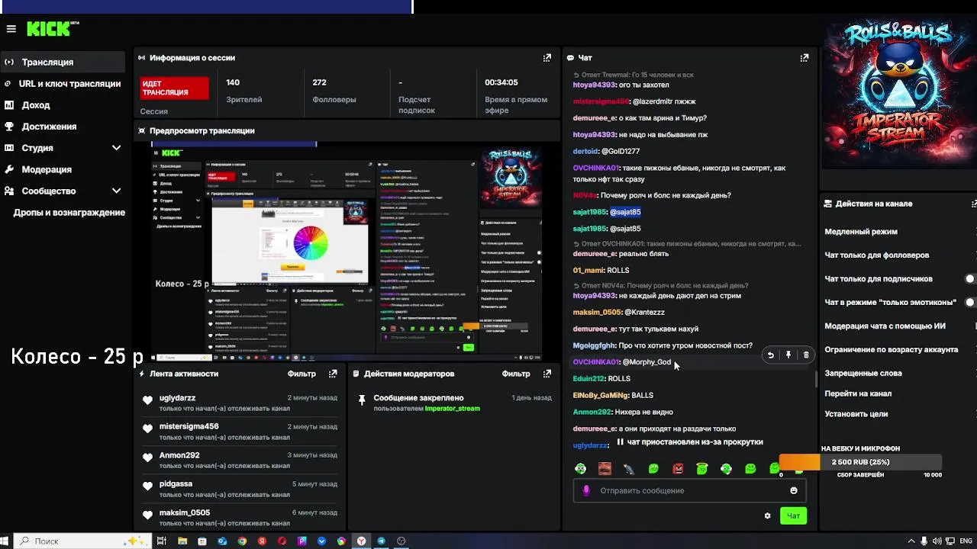Click Установить цели action

[856, 414]
